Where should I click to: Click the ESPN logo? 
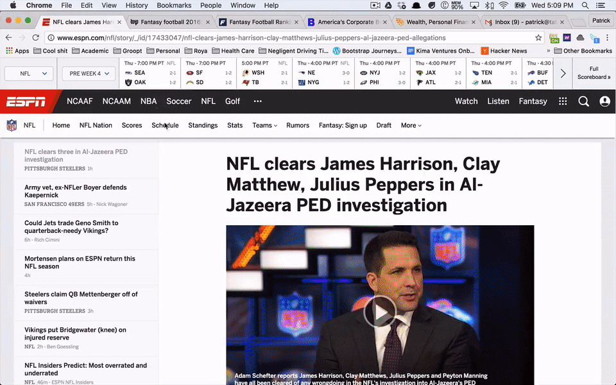pos(26,102)
